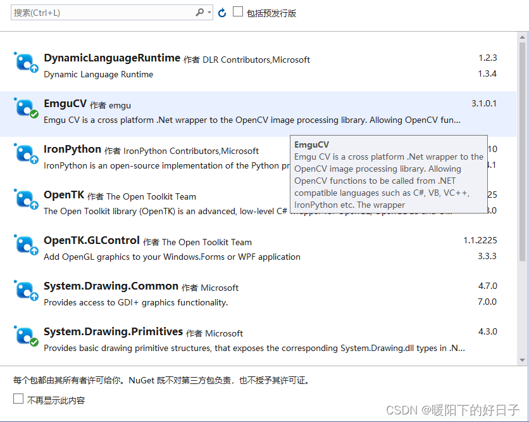Click the DynamicLanguageRuntime package icon
The width and height of the screenshot is (529, 422).
(x=26, y=62)
